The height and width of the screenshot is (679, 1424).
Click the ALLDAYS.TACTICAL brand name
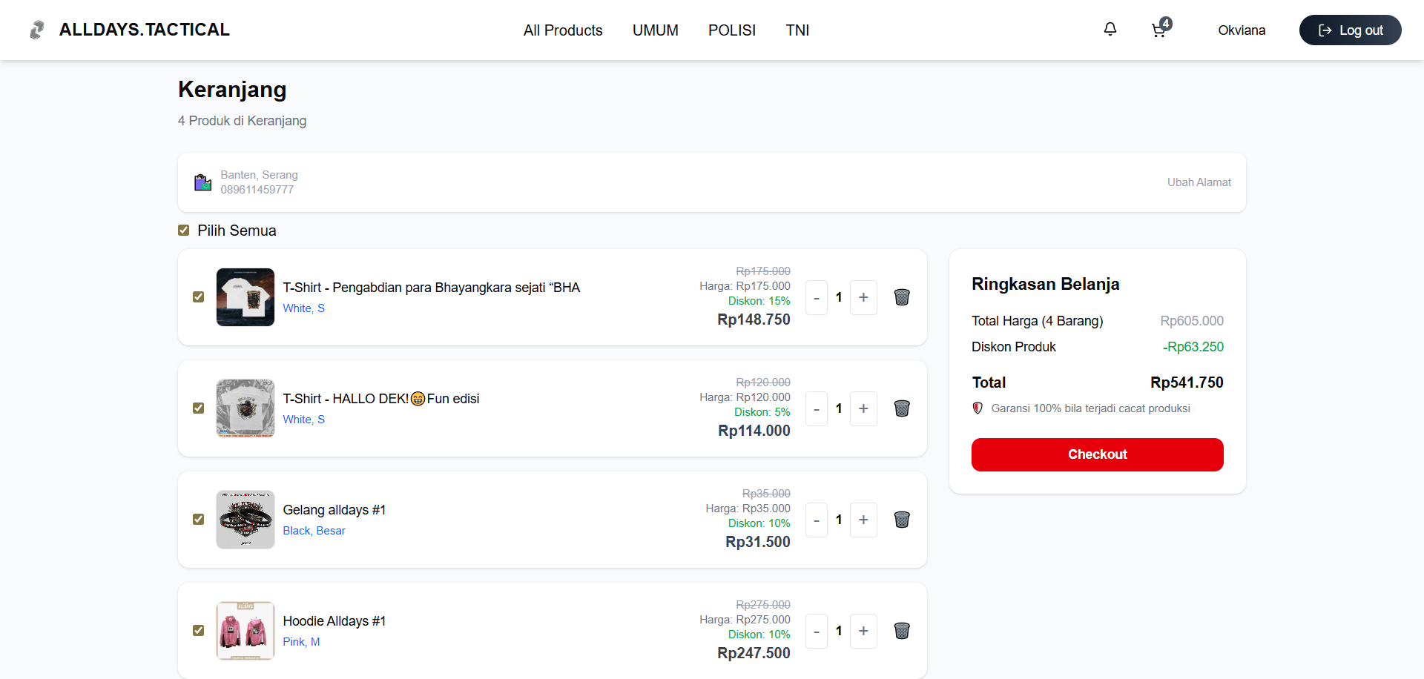pos(145,30)
